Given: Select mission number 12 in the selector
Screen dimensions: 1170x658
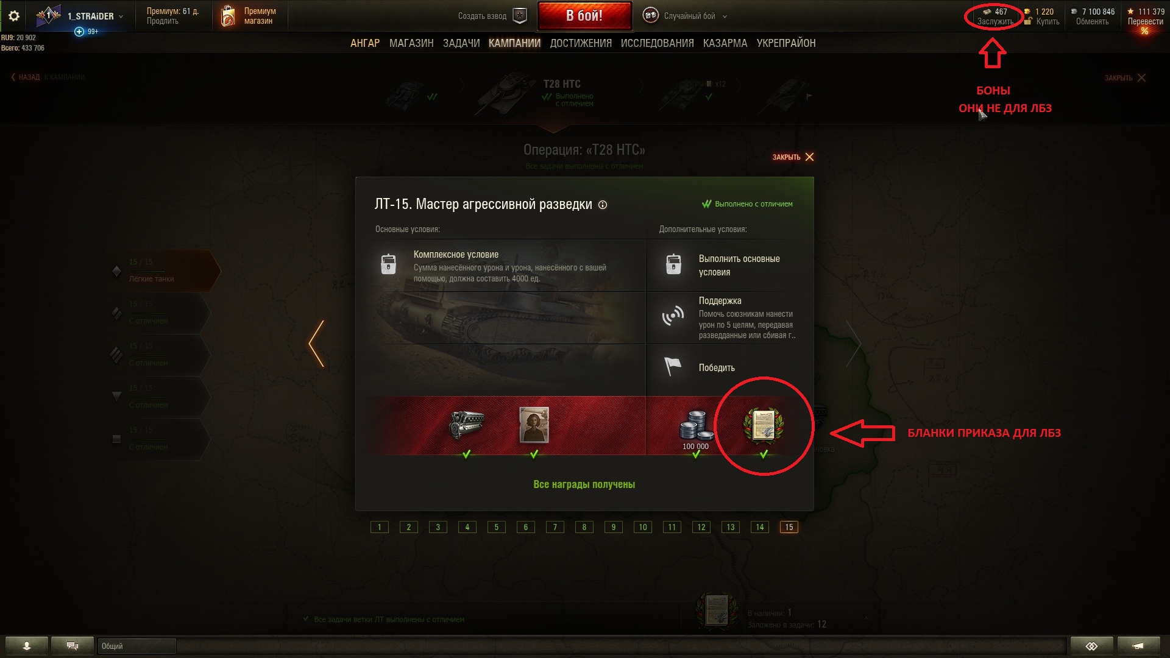Looking at the screenshot, I should point(701,527).
